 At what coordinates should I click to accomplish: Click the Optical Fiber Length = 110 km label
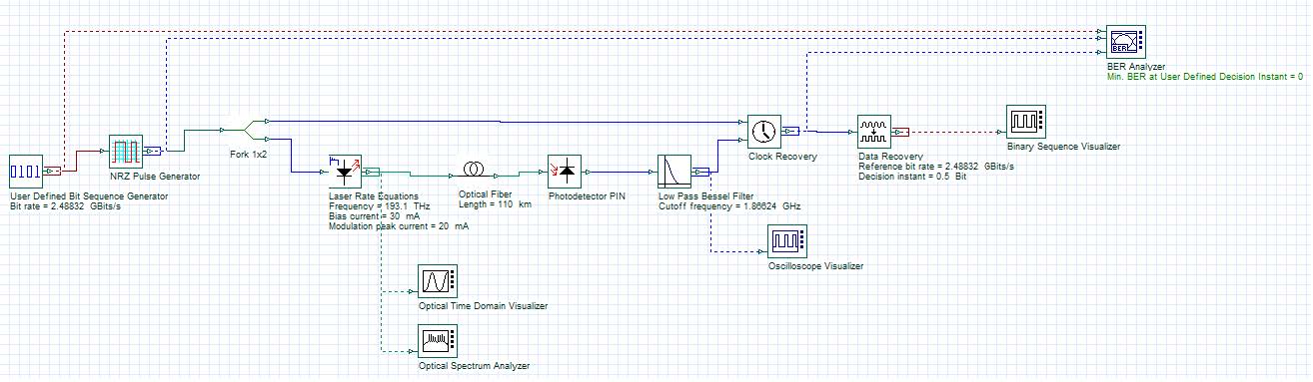coord(494,204)
